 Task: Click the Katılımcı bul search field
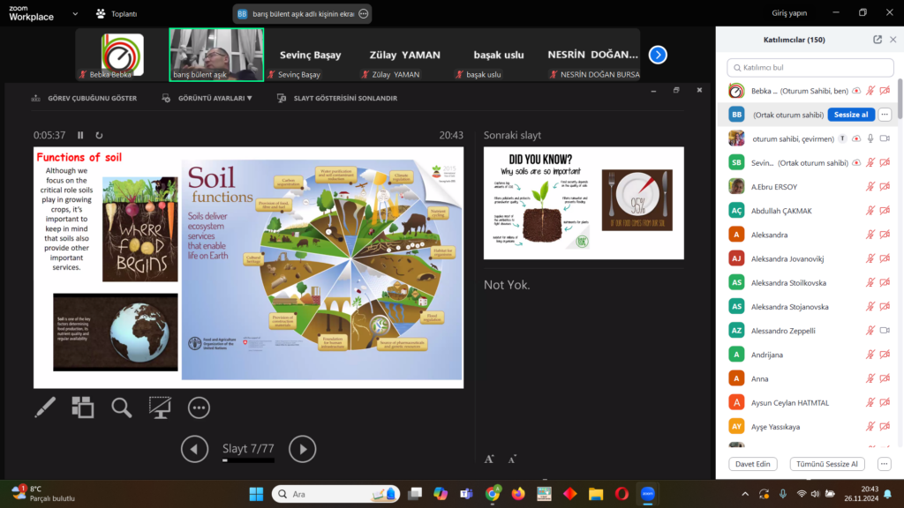click(x=809, y=67)
